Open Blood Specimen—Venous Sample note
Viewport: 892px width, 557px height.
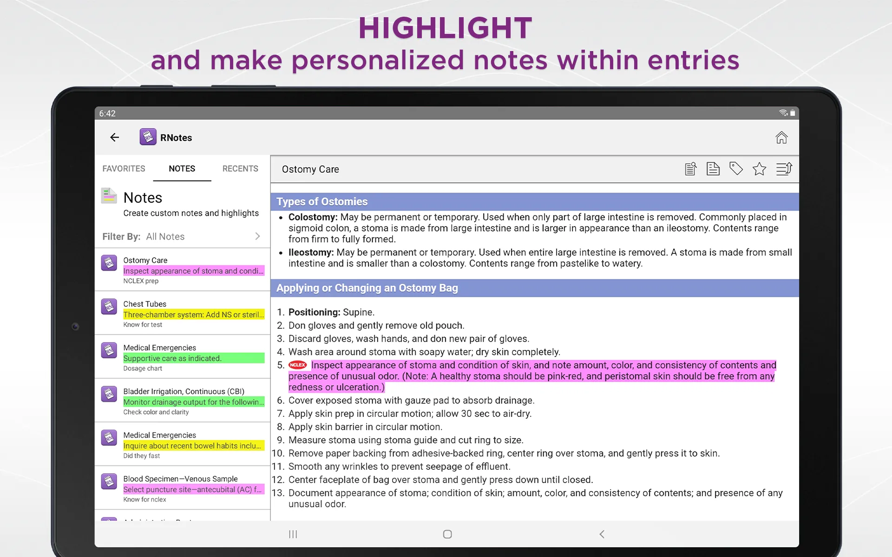point(182,488)
